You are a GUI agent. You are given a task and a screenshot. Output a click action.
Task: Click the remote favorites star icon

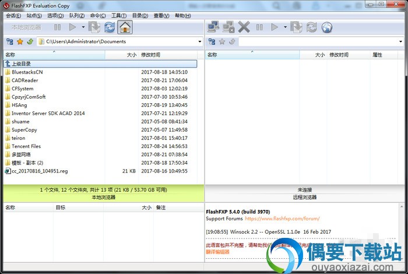[222, 41]
